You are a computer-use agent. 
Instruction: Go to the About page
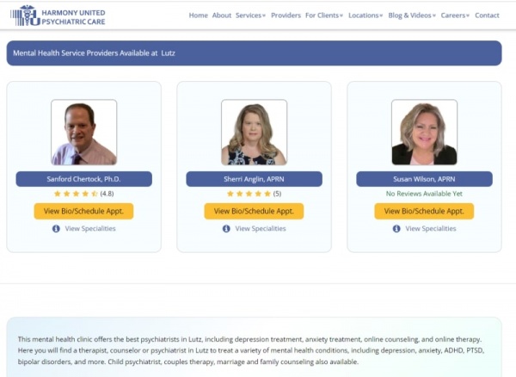pos(222,15)
